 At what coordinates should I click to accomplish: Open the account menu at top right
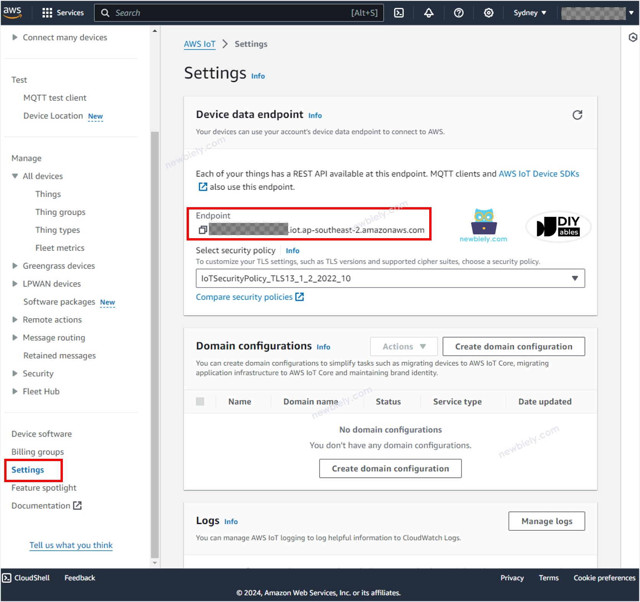point(596,13)
